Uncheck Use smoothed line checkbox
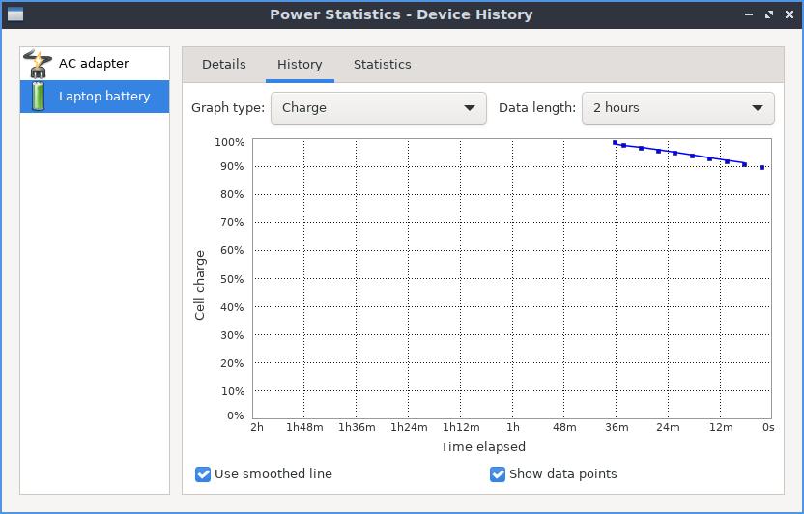804x514 pixels. click(x=203, y=474)
